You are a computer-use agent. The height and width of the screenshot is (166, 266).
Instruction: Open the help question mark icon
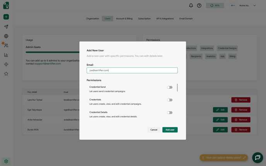click(199, 5)
